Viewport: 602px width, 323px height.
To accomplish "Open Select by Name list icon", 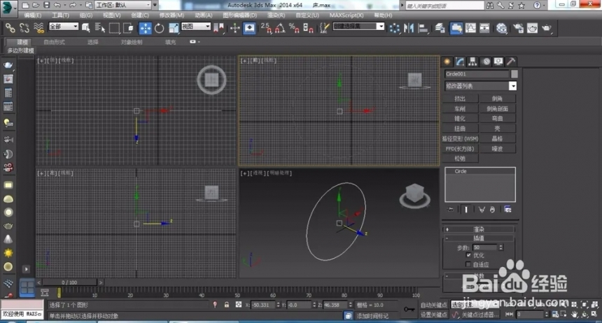I will [100, 28].
